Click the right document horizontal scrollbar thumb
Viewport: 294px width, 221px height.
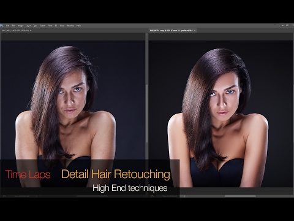tap(240, 196)
